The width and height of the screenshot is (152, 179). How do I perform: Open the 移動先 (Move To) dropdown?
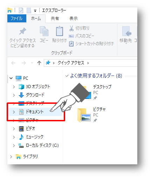pyautogui.click(x=126, y=35)
